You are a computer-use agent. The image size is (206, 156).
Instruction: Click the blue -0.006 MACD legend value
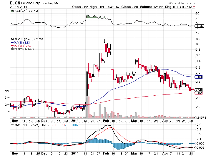point(72,125)
